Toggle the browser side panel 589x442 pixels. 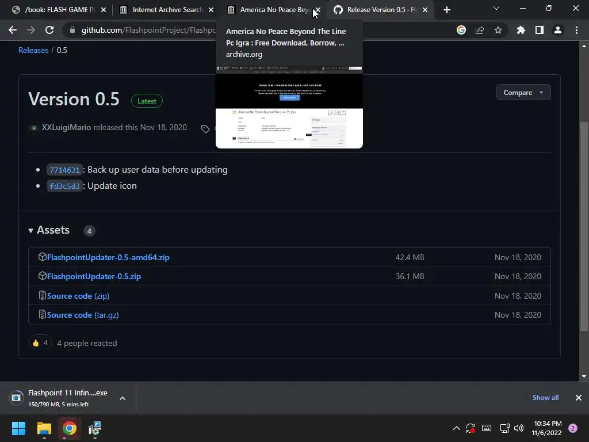[539, 30]
